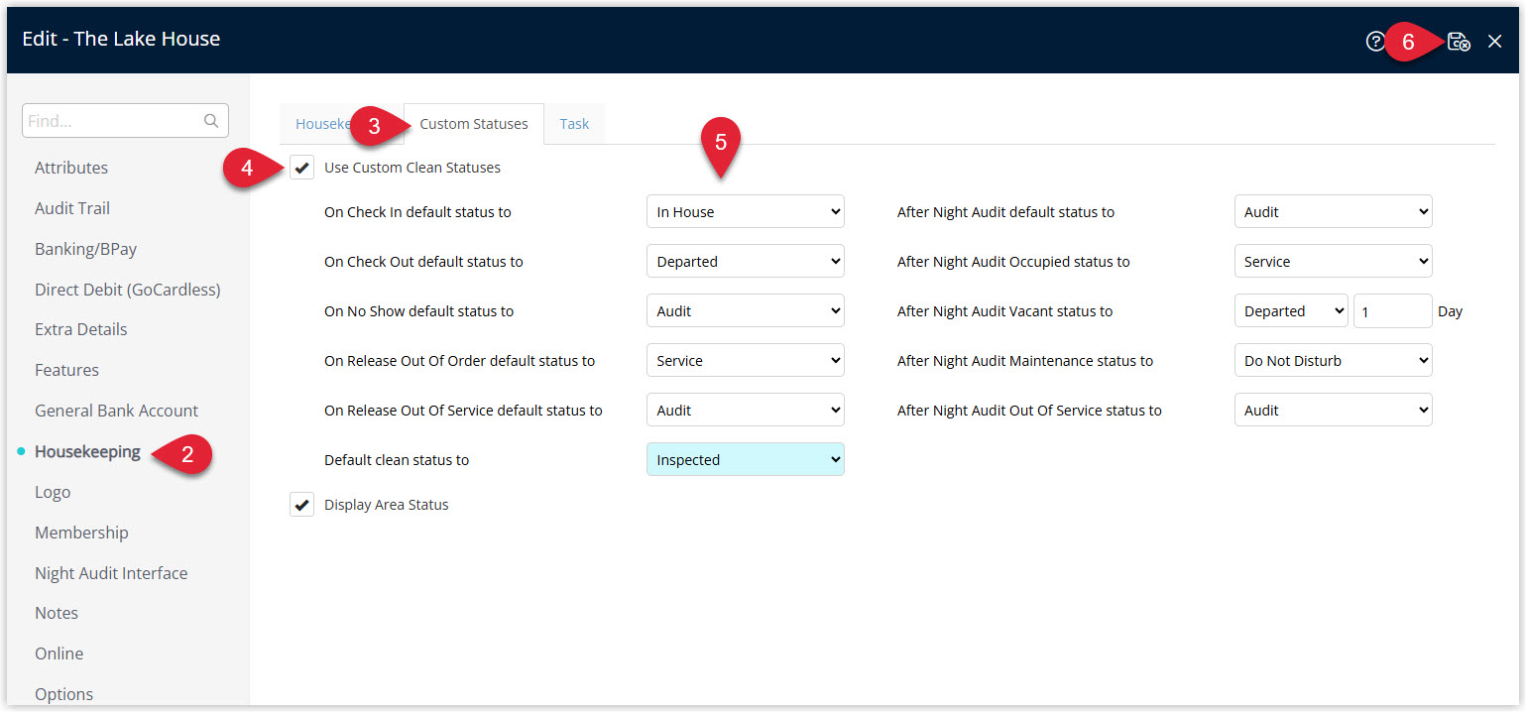Open the help question mark icon
This screenshot has height=713, width=1527.
coord(1375,41)
